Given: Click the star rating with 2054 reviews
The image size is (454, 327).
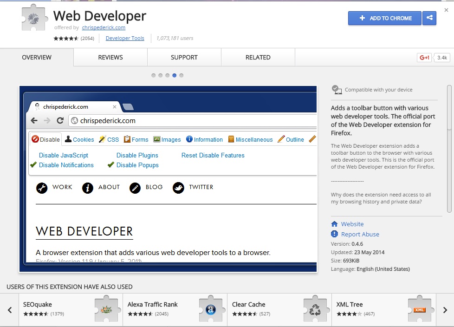Looking at the screenshot, I should pyautogui.click(x=74, y=38).
